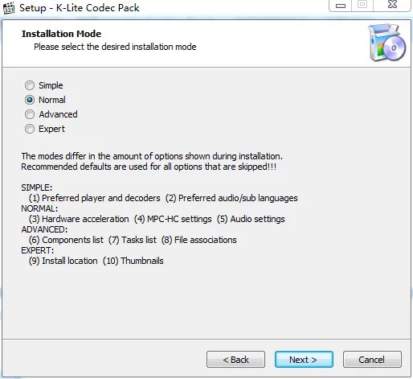Continue with the Next button
Viewport: 413px width, 379px height.
click(304, 360)
